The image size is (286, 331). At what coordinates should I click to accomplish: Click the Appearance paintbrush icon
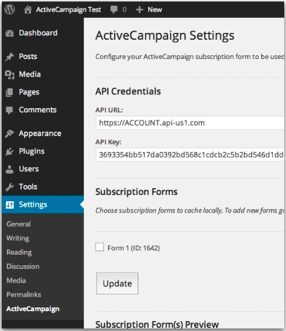(9, 134)
